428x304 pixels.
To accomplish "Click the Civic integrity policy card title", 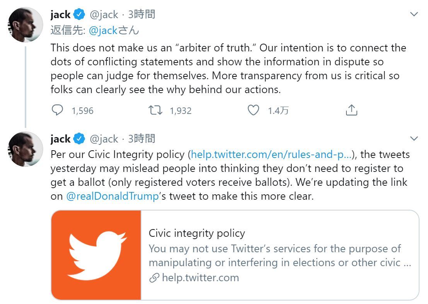I will [x=197, y=233].
